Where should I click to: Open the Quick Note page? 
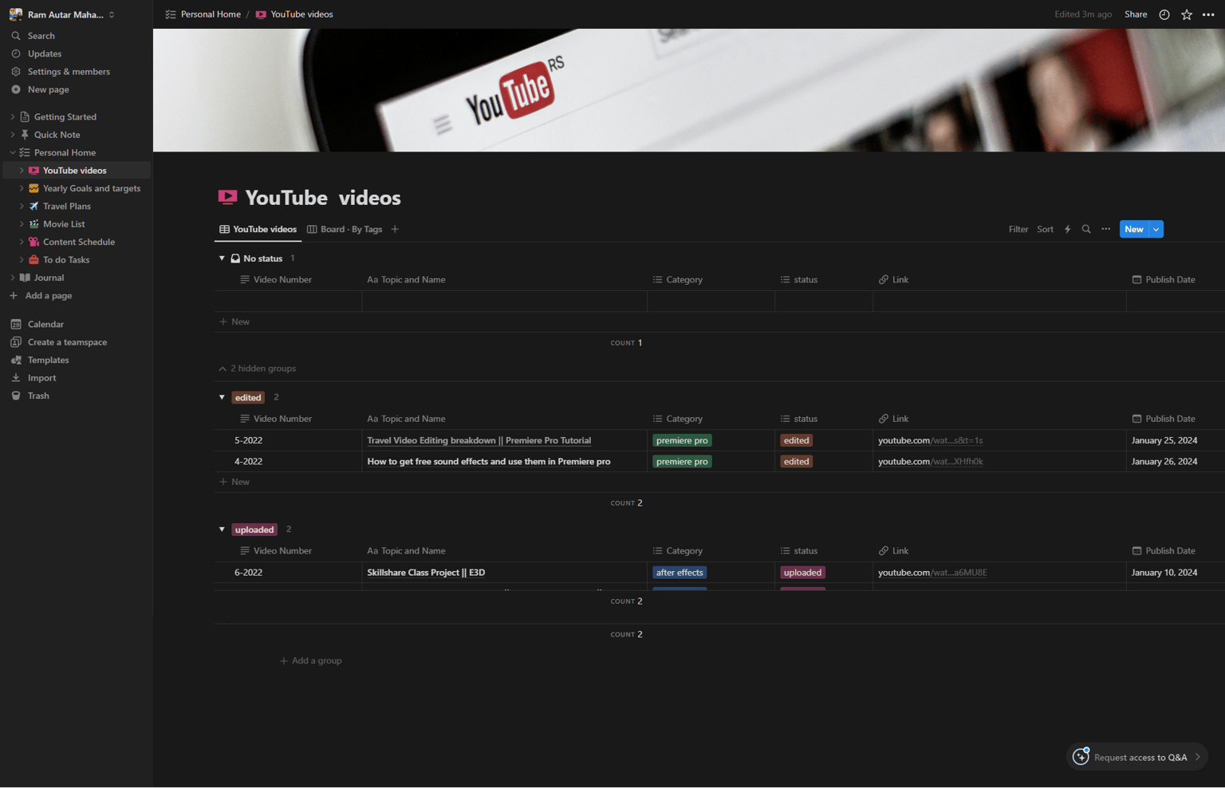(57, 135)
